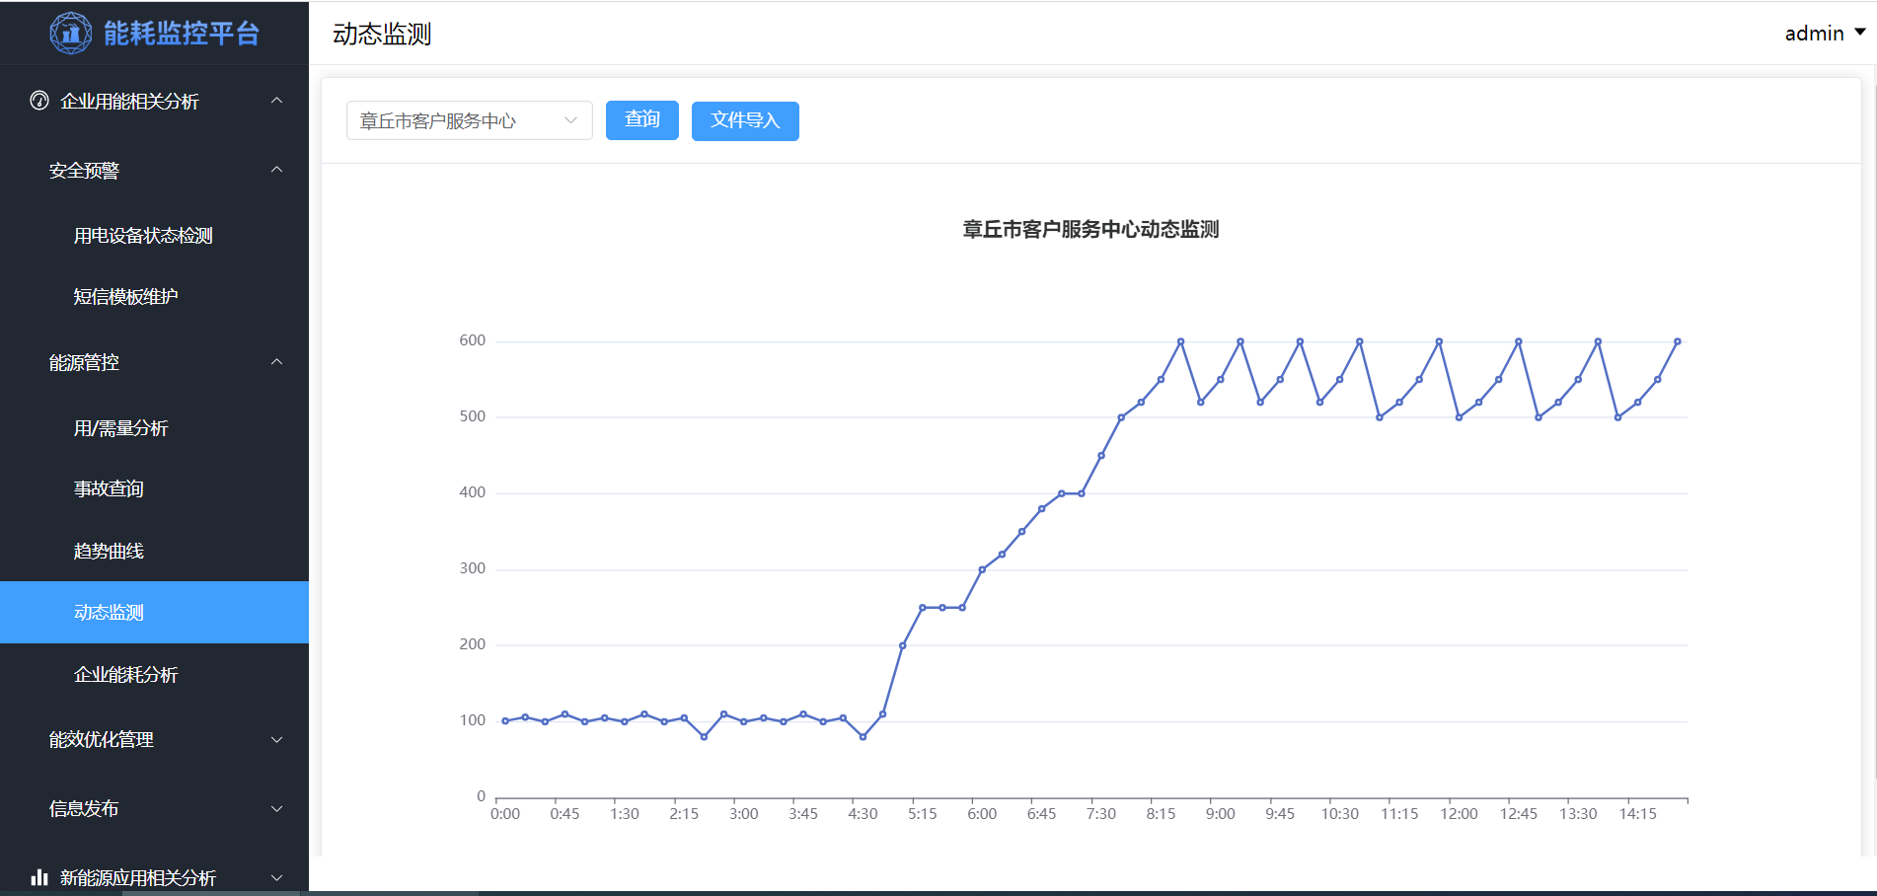Open 用/需量分析 menu item
The image size is (1877, 896).
click(120, 428)
